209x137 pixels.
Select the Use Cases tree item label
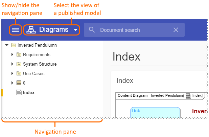point(33,73)
